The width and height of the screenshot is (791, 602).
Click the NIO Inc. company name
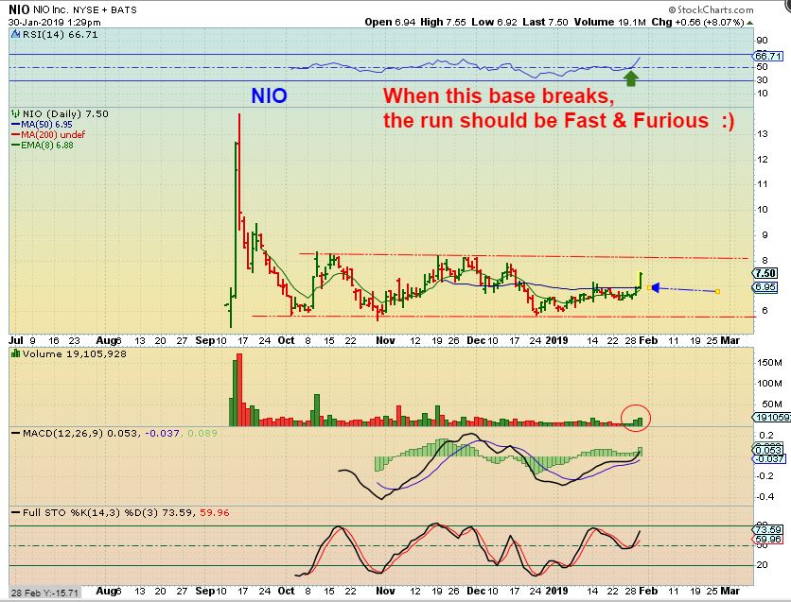coord(51,9)
